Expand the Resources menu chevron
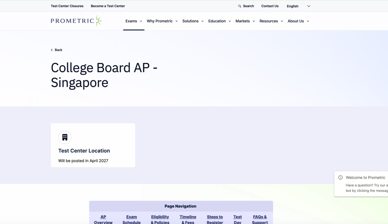The height and width of the screenshot is (224, 388). 282,21
